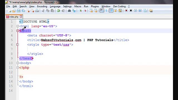Click the green Undo arrow icon
The height and width of the screenshot is (100, 178).
point(59,11)
